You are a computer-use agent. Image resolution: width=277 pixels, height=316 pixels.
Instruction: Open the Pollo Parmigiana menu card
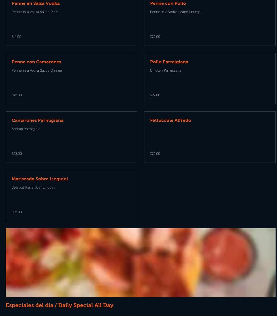[x=210, y=79]
